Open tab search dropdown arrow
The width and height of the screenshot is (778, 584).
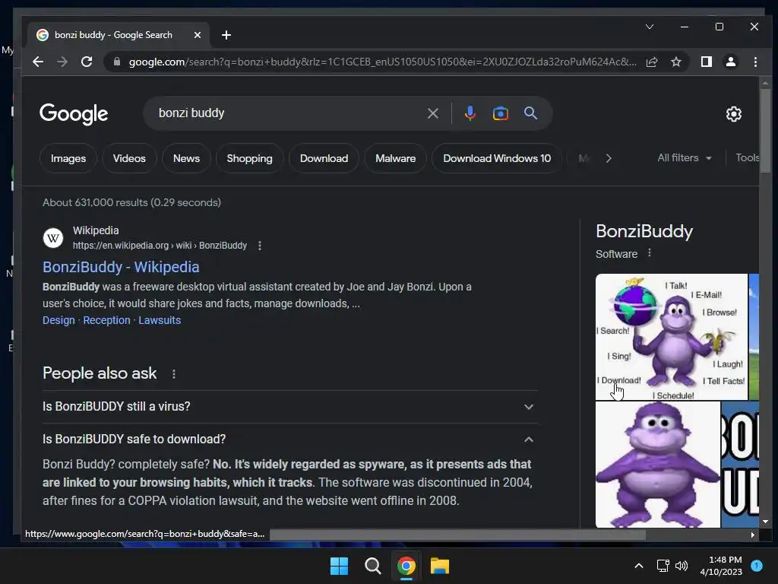click(x=649, y=27)
